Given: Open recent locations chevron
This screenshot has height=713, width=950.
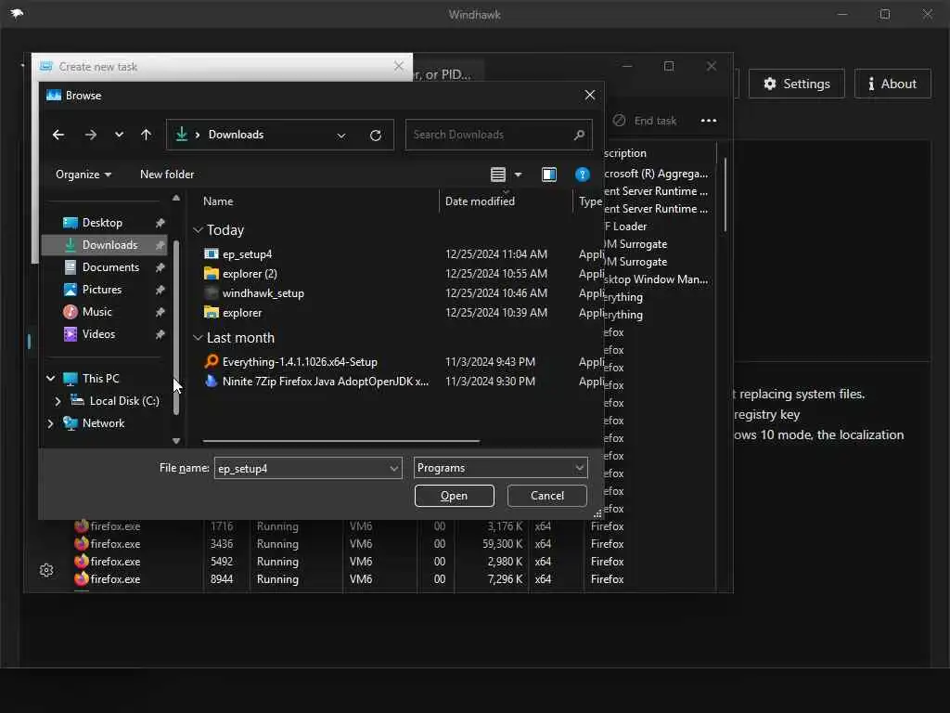Looking at the screenshot, I should 119,135.
